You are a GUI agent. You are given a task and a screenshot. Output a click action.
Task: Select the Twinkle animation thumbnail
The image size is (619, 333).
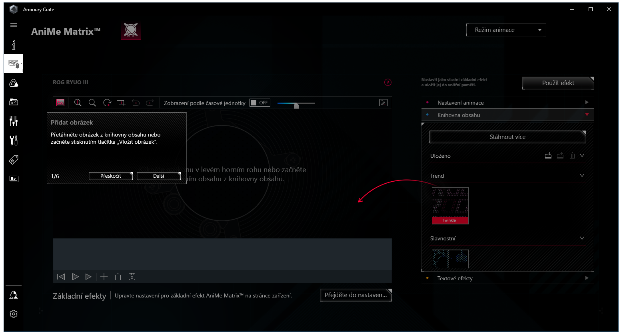click(450, 206)
